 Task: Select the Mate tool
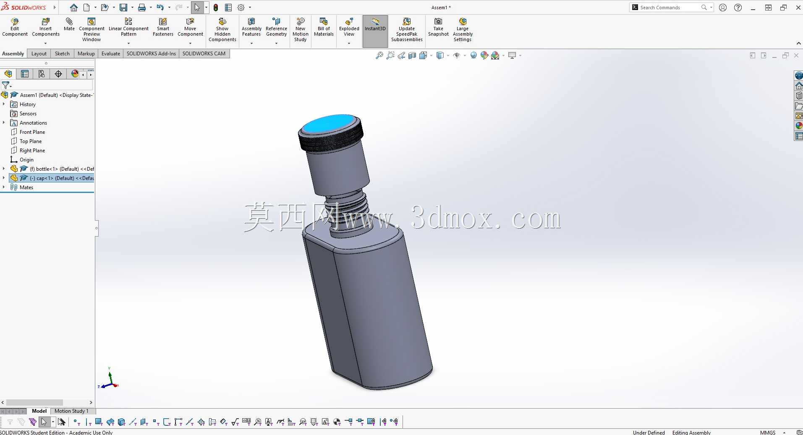(x=69, y=25)
